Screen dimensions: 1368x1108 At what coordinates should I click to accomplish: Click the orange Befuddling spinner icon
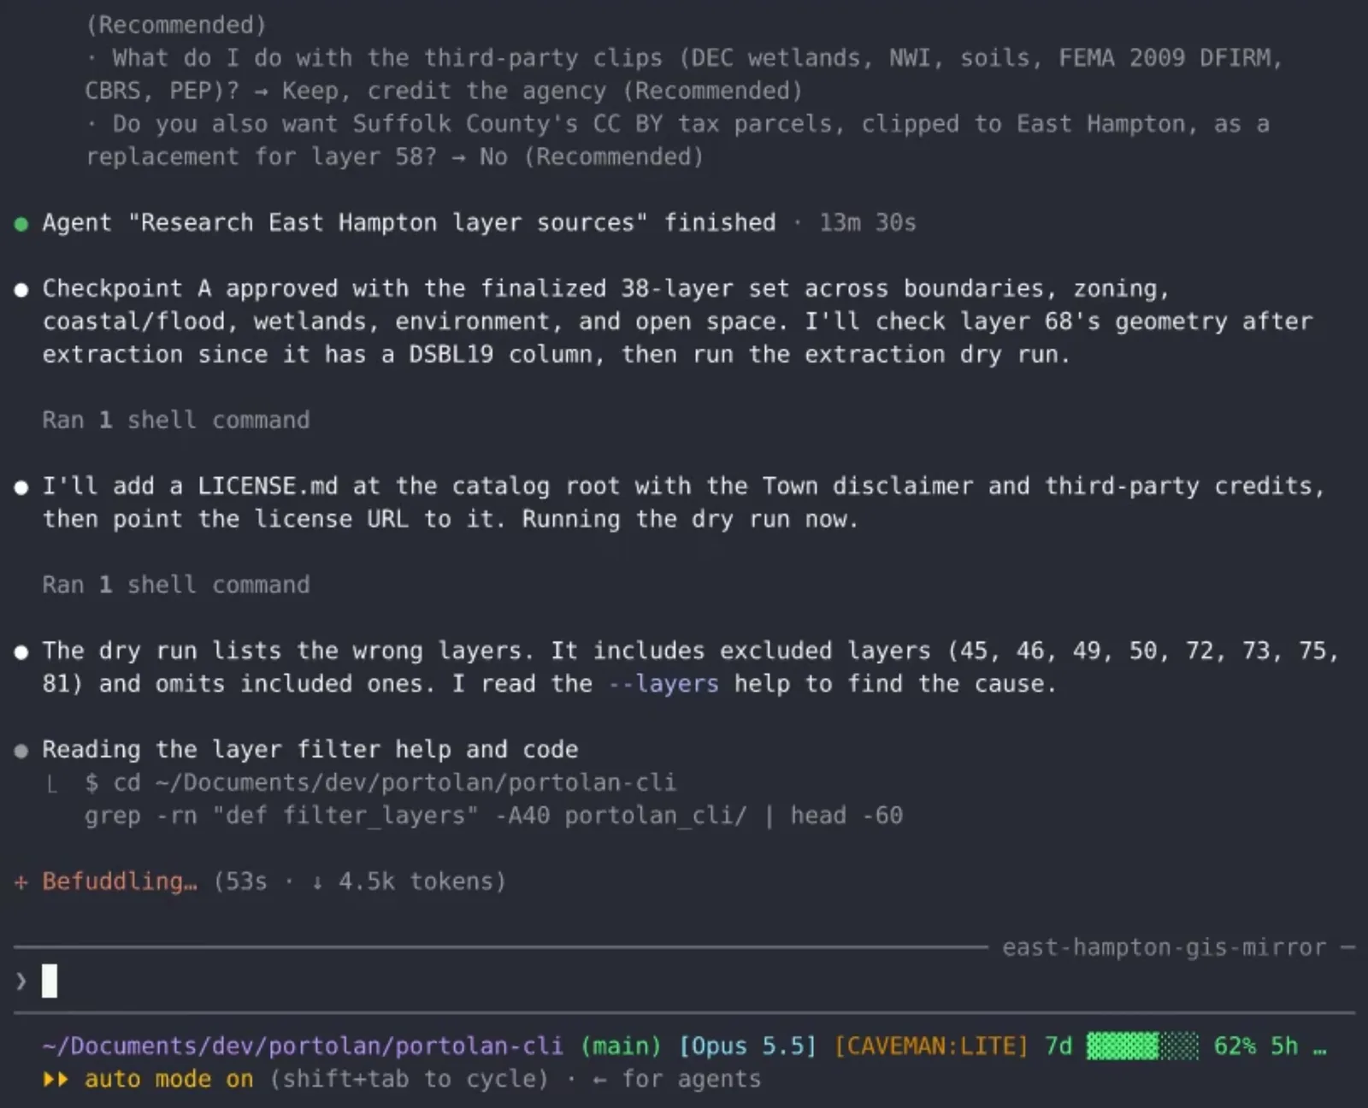click(x=21, y=882)
